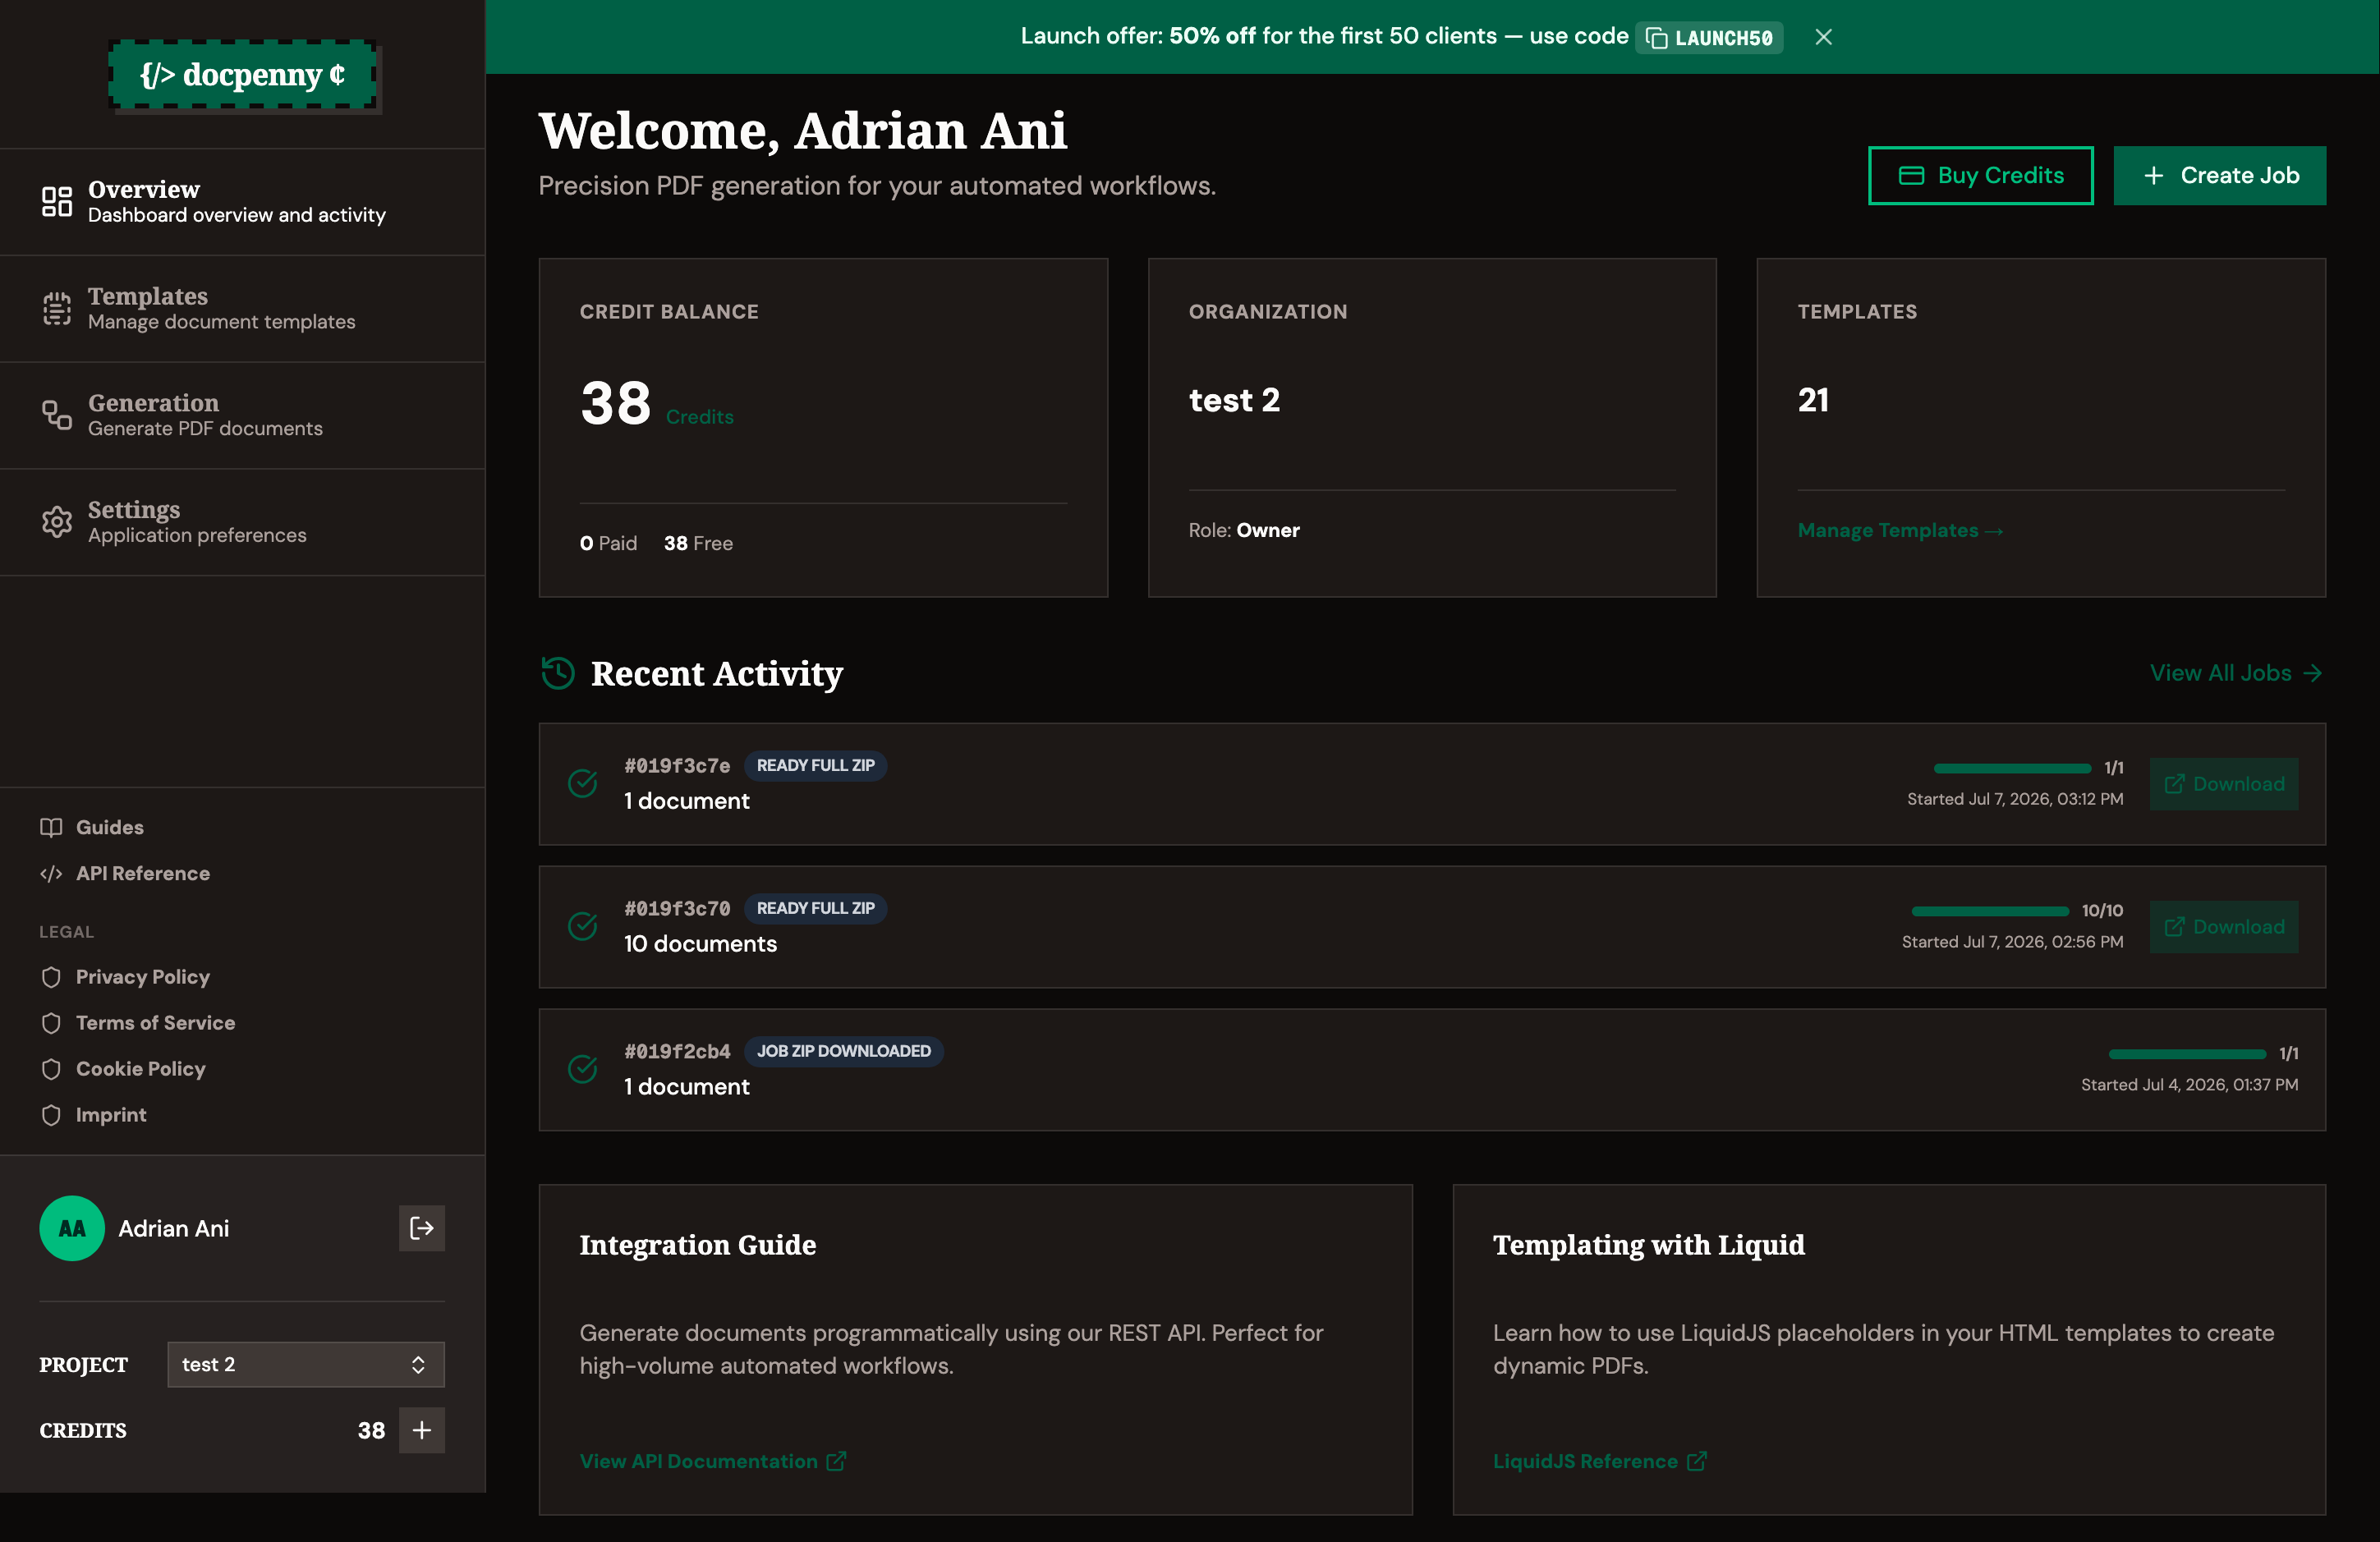Click the Terms of Service shield icon

[51, 1023]
